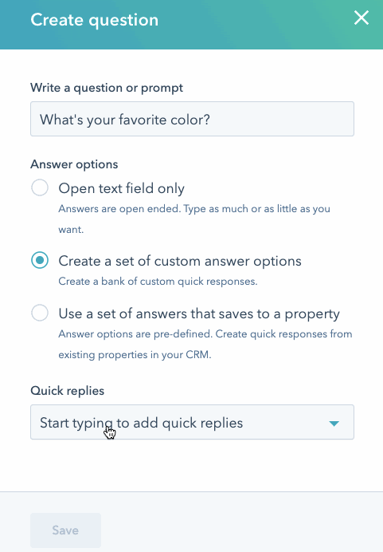
Task: Click the disabled Save button
Action: [66, 530]
